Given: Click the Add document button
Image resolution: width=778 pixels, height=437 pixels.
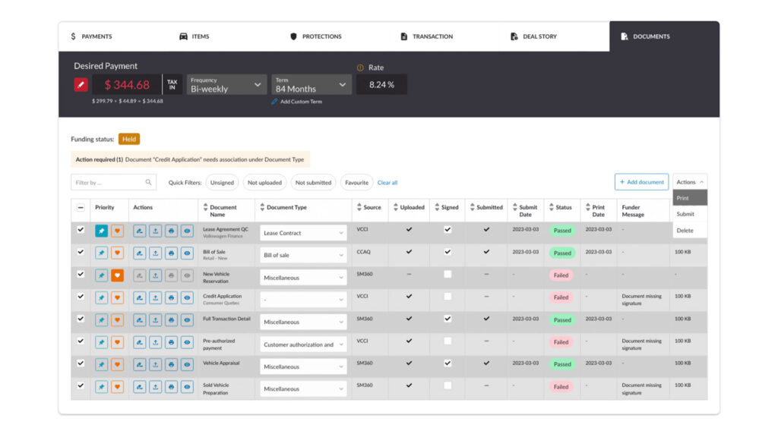Looking at the screenshot, I should 641,182.
